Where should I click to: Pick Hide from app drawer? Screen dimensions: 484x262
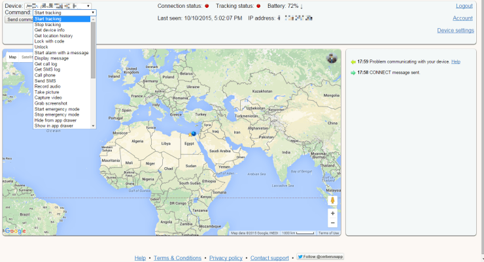tap(61, 120)
